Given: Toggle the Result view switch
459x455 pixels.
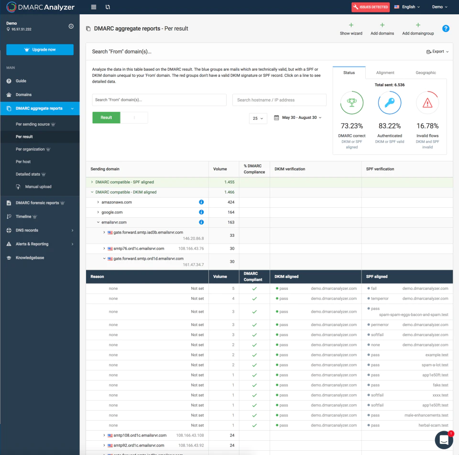Looking at the screenshot, I should (106, 117).
